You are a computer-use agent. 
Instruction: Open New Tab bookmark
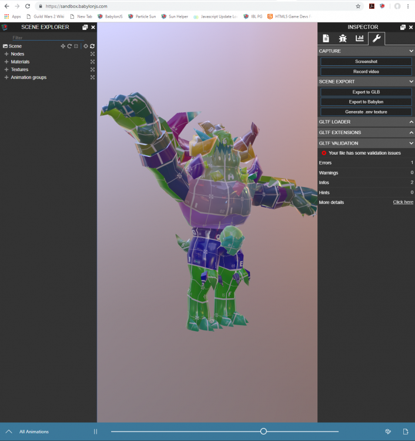coord(81,16)
